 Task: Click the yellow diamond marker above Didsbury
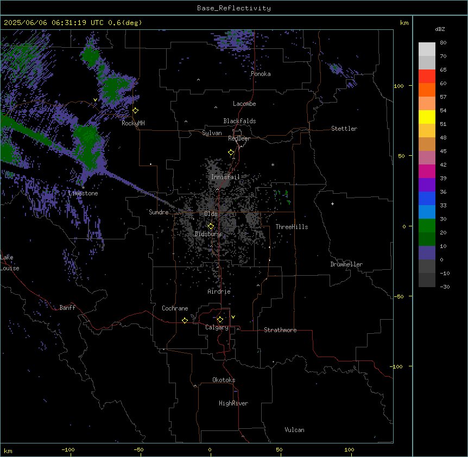click(211, 226)
